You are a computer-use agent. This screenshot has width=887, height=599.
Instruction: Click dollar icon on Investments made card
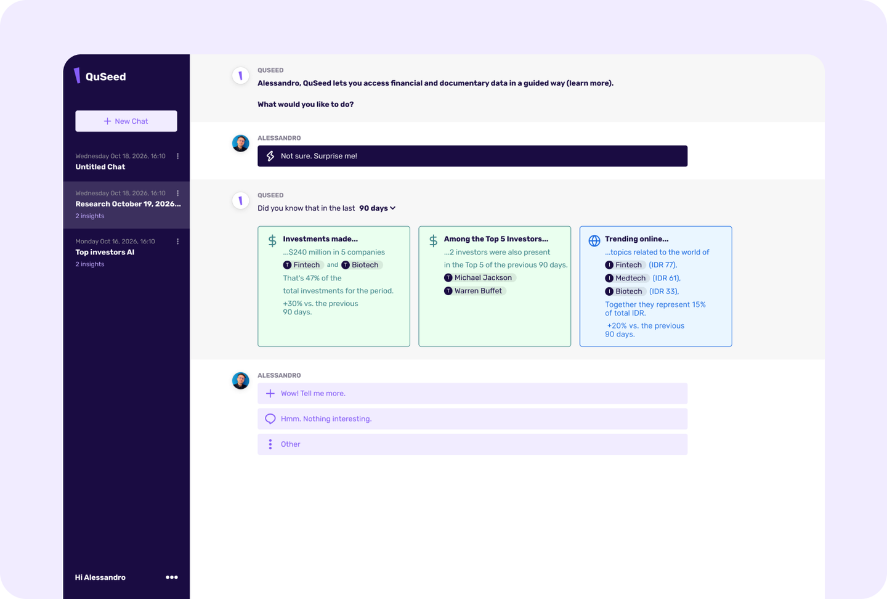pos(272,240)
